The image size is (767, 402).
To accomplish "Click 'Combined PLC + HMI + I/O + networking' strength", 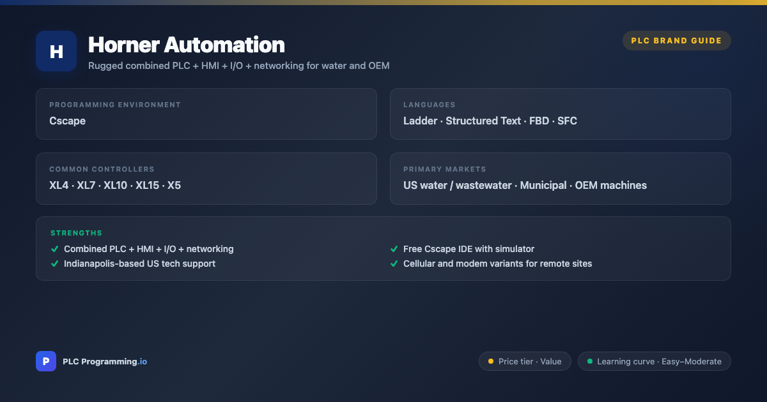I will pos(149,249).
